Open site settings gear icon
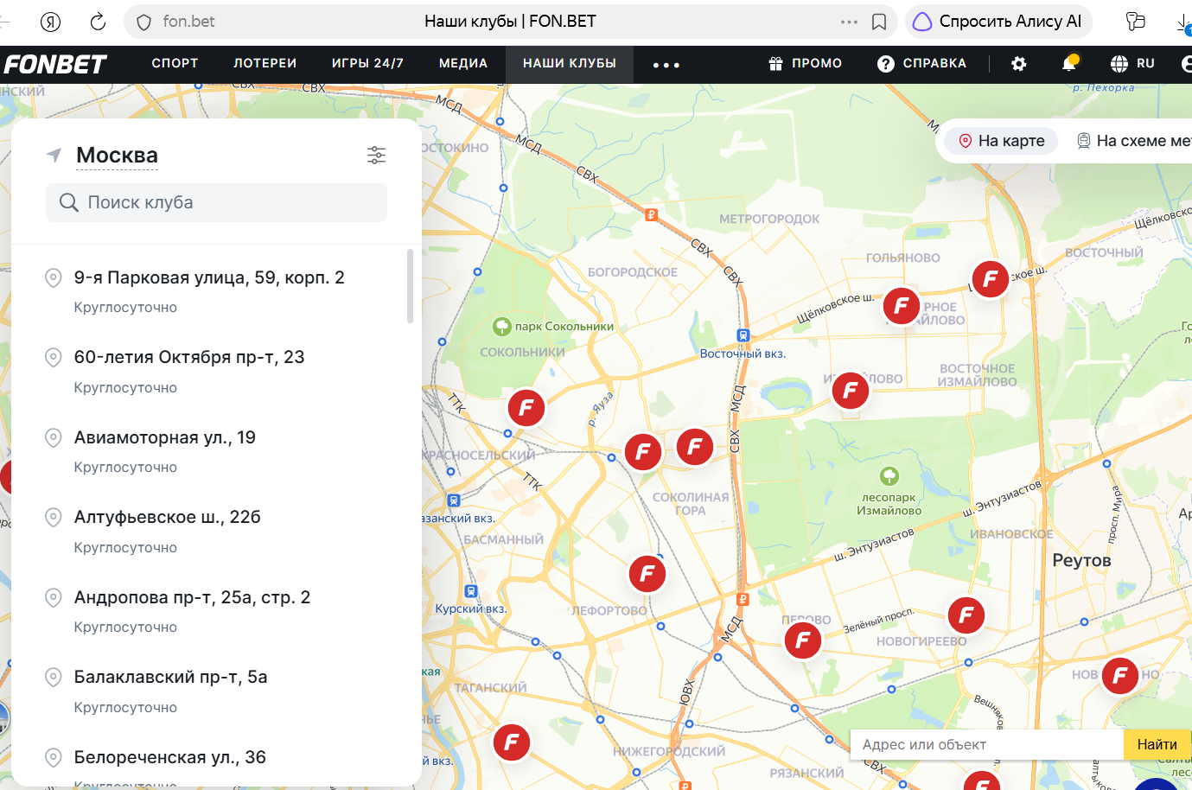This screenshot has height=790, width=1192. 1019,64
